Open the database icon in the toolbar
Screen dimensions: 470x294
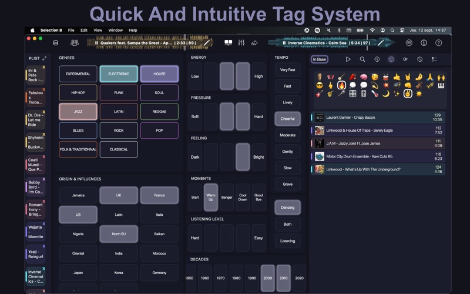[x=56, y=43]
